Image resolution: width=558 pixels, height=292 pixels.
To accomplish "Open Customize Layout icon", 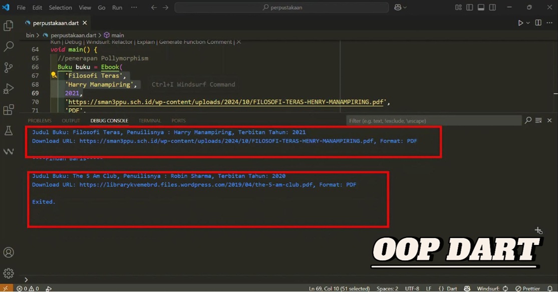I will 458,7.
